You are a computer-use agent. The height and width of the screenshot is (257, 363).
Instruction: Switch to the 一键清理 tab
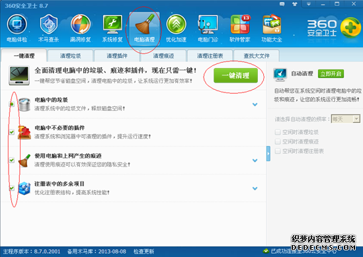(24, 55)
